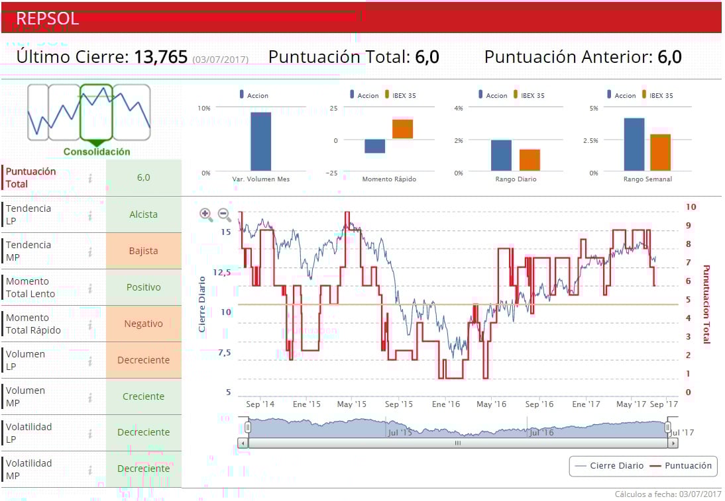Click orange IBEX 35 bar in Rango Semanal
Screen dimensions: 725x501
pyautogui.click(x=660, y=153)
